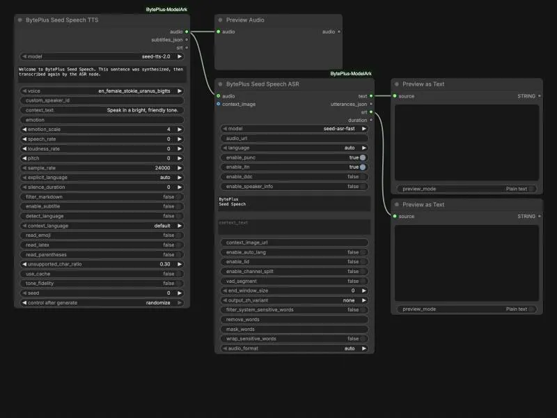
Task: Toggle filter_markdown in TTS node
Action: tap(178, 197)
